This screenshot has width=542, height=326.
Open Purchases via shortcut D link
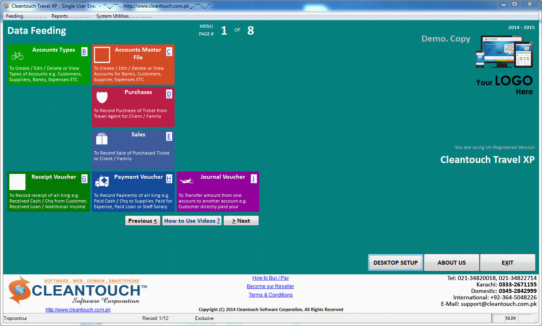[x=169, y=94]
